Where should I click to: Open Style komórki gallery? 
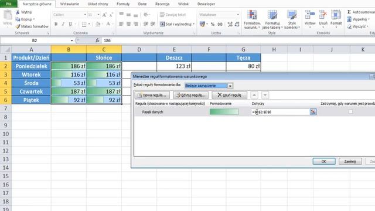coord(292,19)
